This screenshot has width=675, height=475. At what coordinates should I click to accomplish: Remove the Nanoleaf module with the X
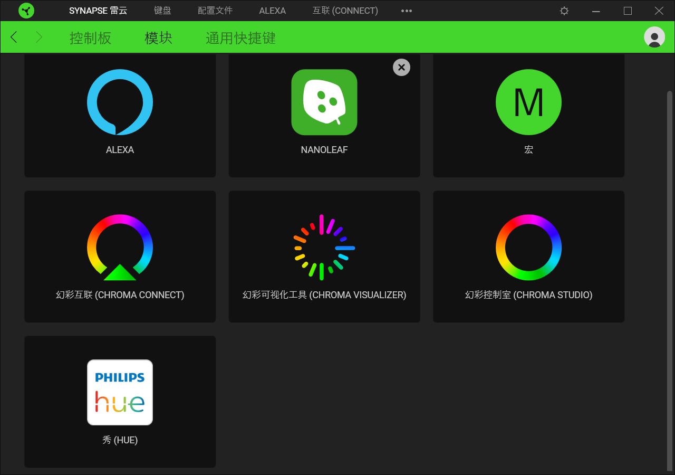401,67
